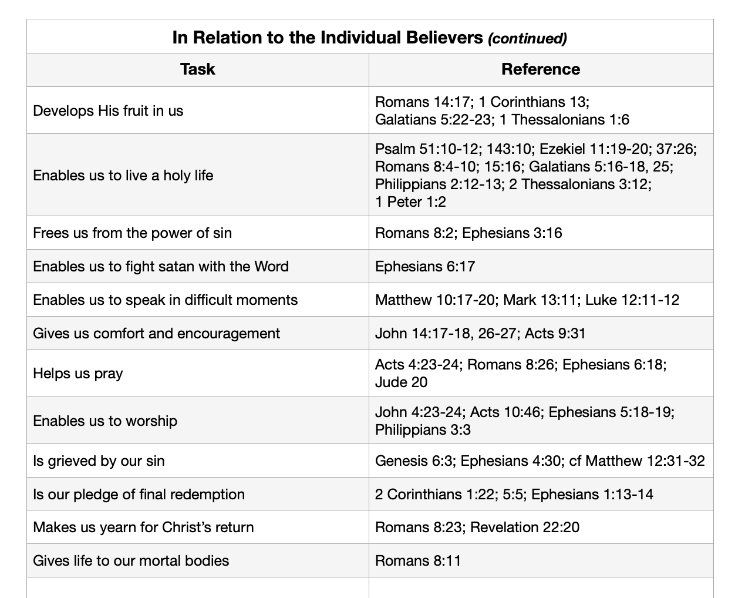Click the 'Enables us to live a holy life' cell
This screenshot has height=598, width=735.
point(123,175)
